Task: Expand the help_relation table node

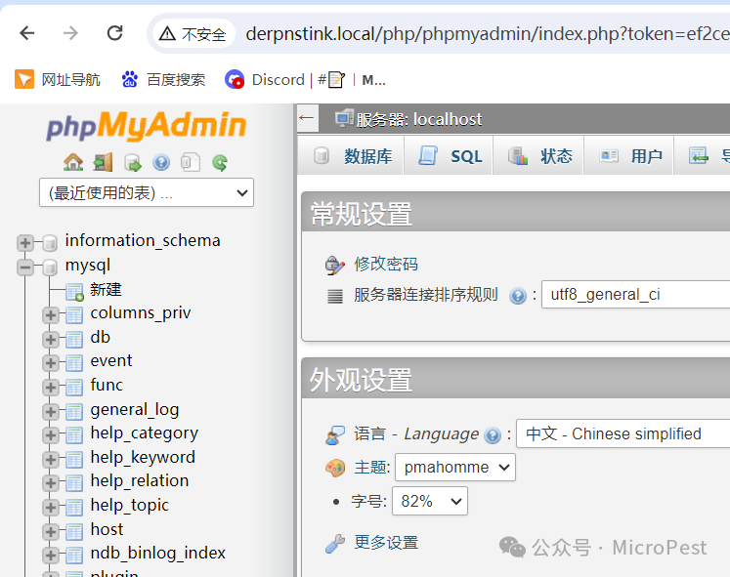Action: [51, 483]
